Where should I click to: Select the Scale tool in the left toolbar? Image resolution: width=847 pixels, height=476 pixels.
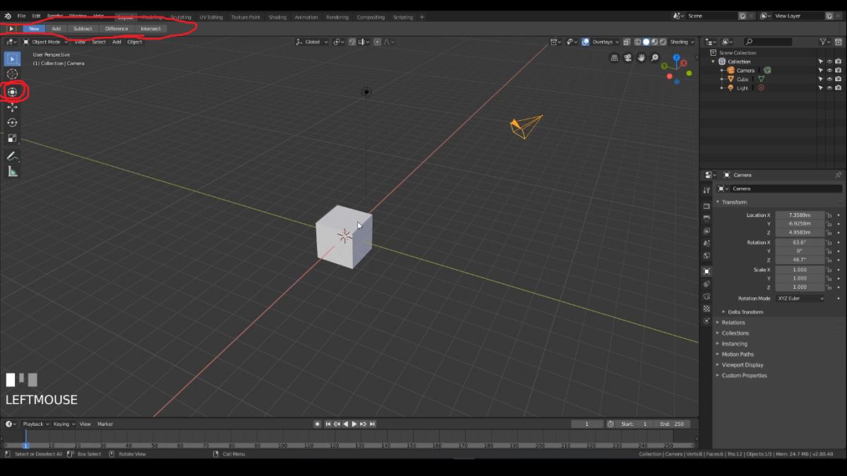click(x=12, y=138)
